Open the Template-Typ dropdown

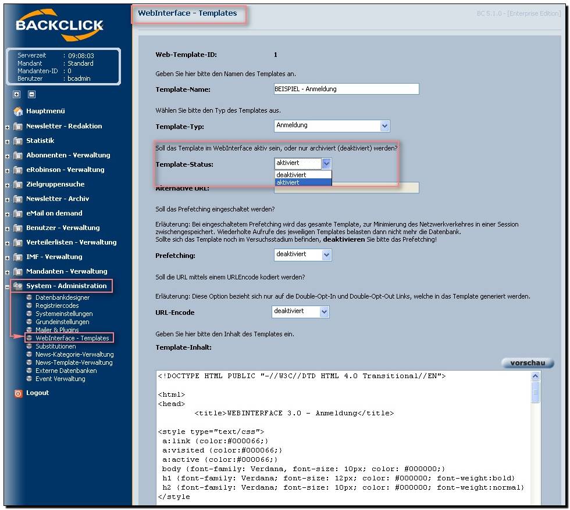coord(332,125)
